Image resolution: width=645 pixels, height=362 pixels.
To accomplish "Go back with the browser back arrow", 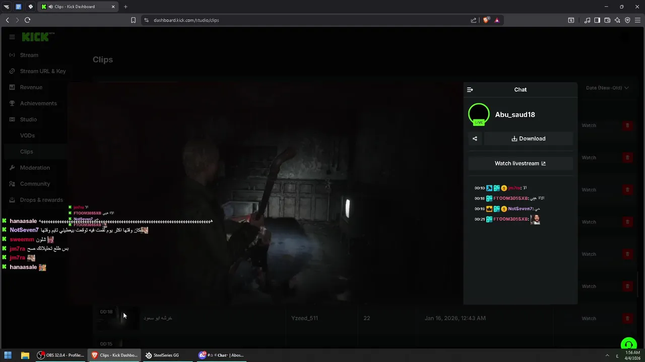I will coord(7,20).
